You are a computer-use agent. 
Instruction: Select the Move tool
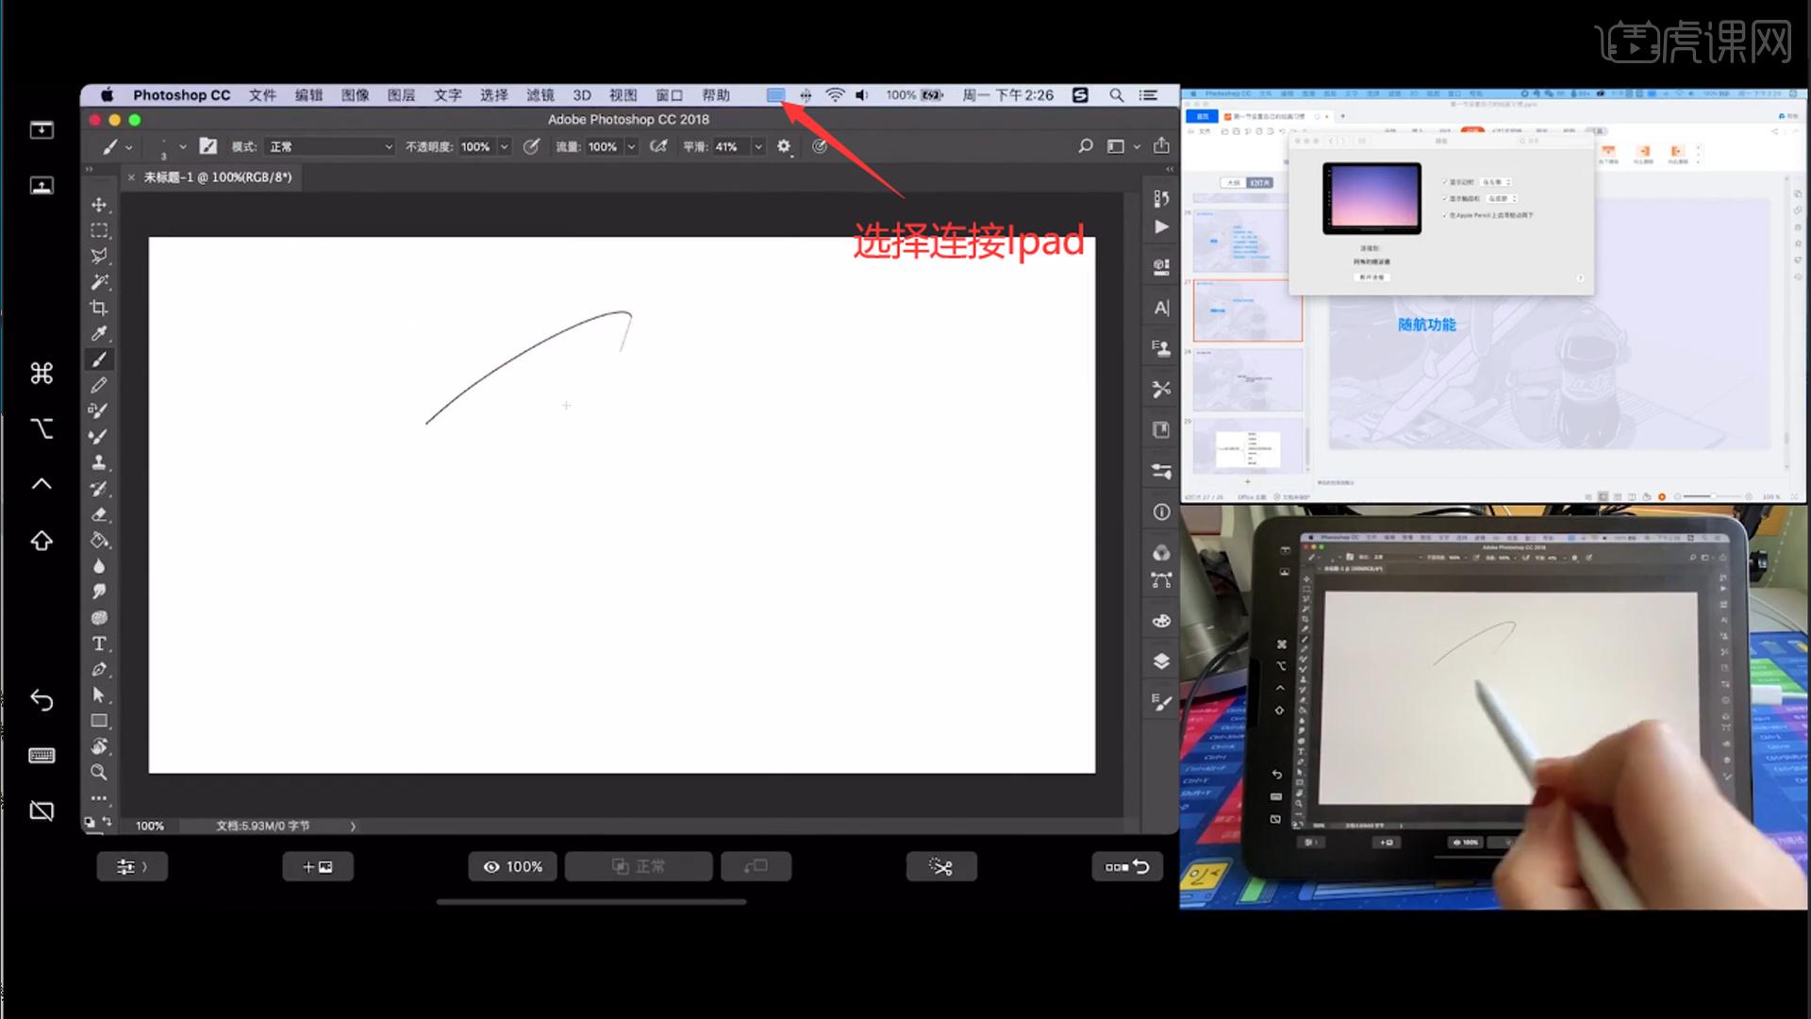pos(99,205)
